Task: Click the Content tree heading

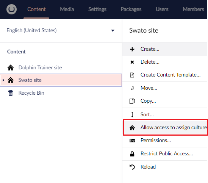Action: 16,52
